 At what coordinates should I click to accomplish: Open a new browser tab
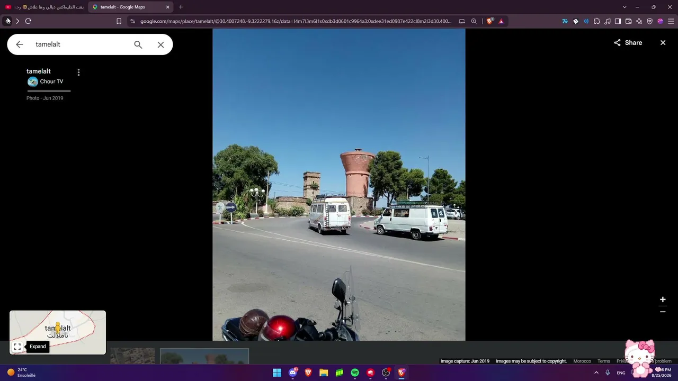click(181, 7)
